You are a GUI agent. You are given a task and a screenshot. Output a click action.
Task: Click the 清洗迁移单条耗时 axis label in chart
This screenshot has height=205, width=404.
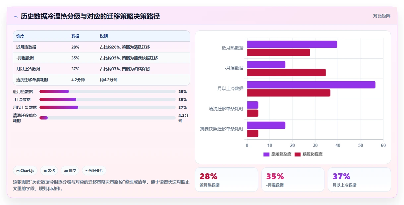226,109
